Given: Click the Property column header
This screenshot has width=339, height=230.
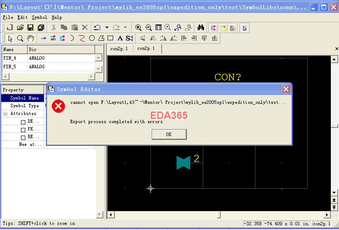Looking at the screenshot, I should pyautogui.click(x=22, y=90).
